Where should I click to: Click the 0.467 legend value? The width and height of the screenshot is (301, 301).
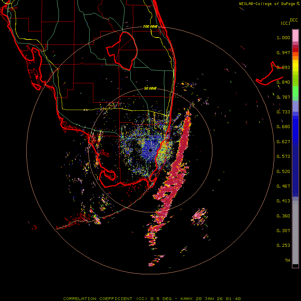(283, 186)
